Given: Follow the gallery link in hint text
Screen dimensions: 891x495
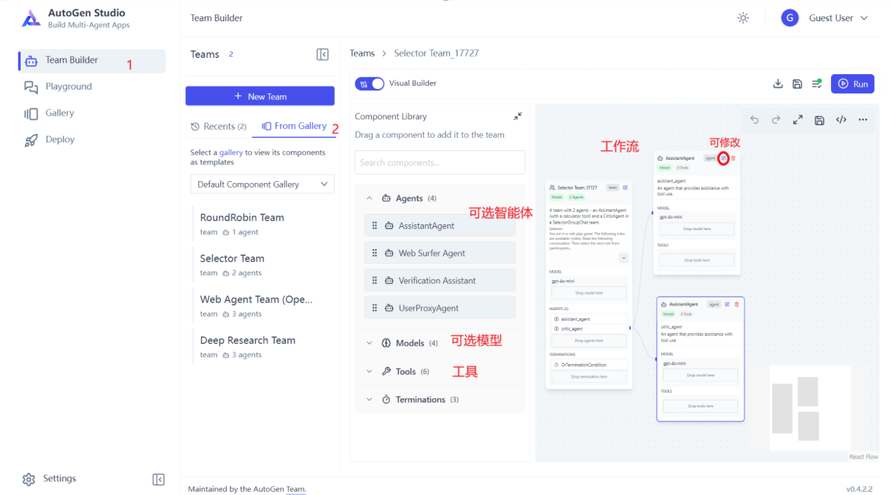Looking at the screenshot, I should click(x=231, y=153).
